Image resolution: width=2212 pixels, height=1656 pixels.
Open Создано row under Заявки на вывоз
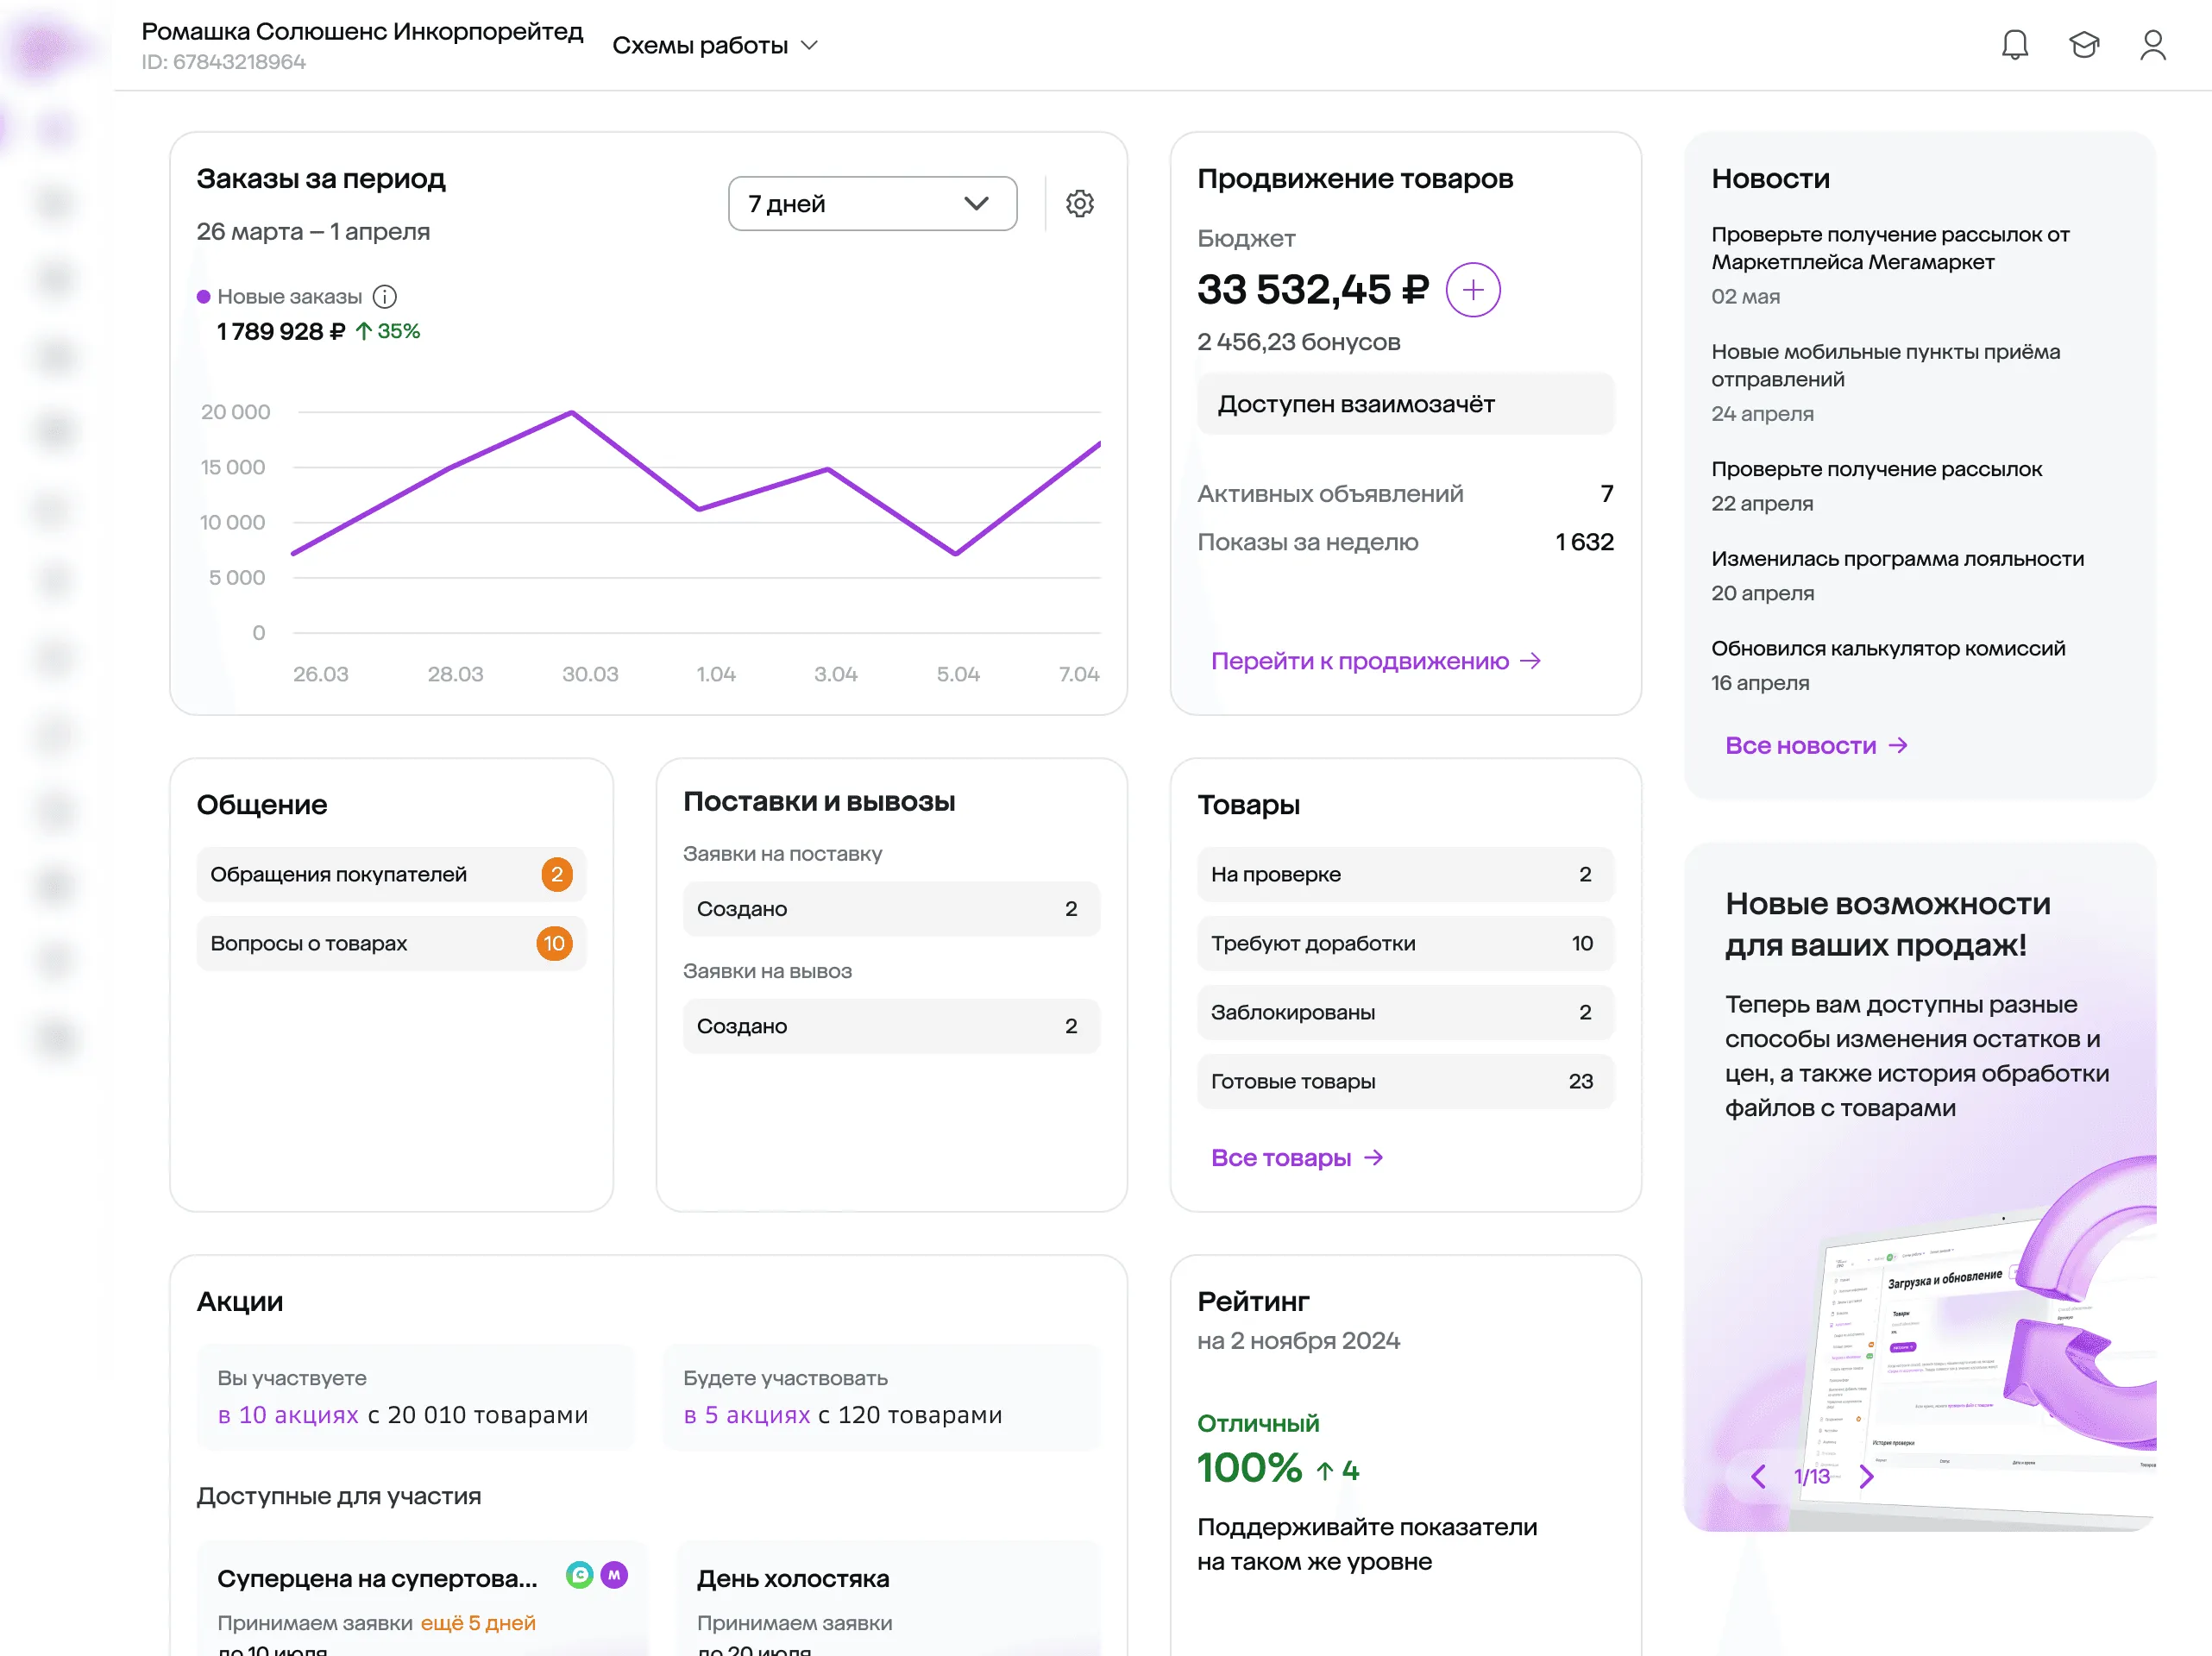pyautogui.click(x=891, y=1026)
